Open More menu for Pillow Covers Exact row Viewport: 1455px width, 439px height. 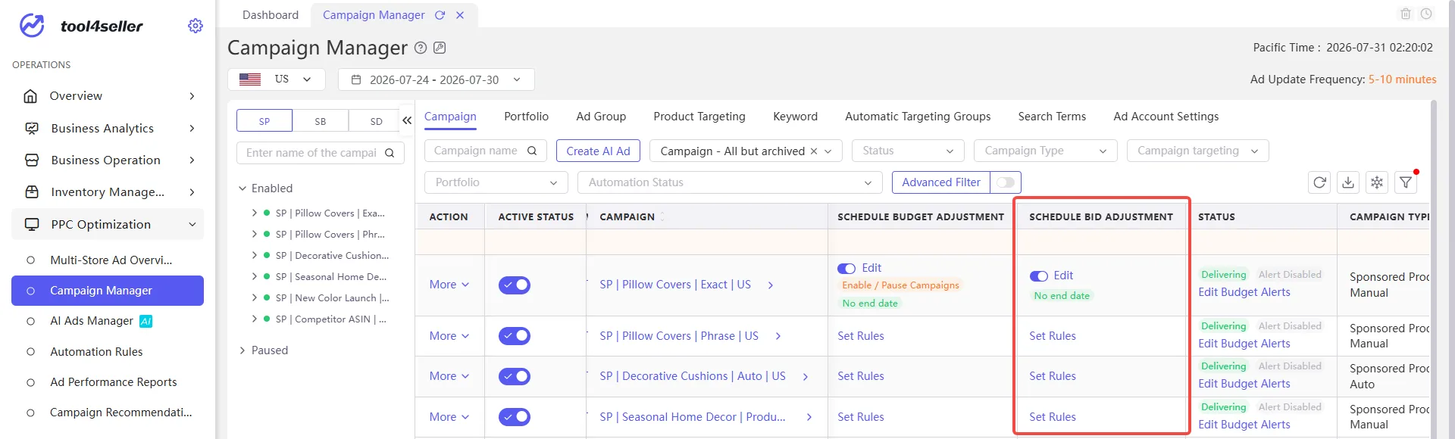[449, 285]
